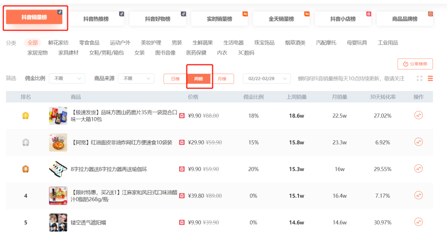This screenshot has width=447, height=235.
Task: Select category 生鲜蔬果
Action: tap(203, 43)
